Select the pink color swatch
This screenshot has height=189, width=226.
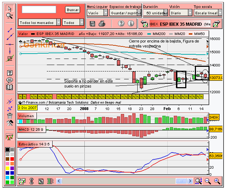(8, 164)
